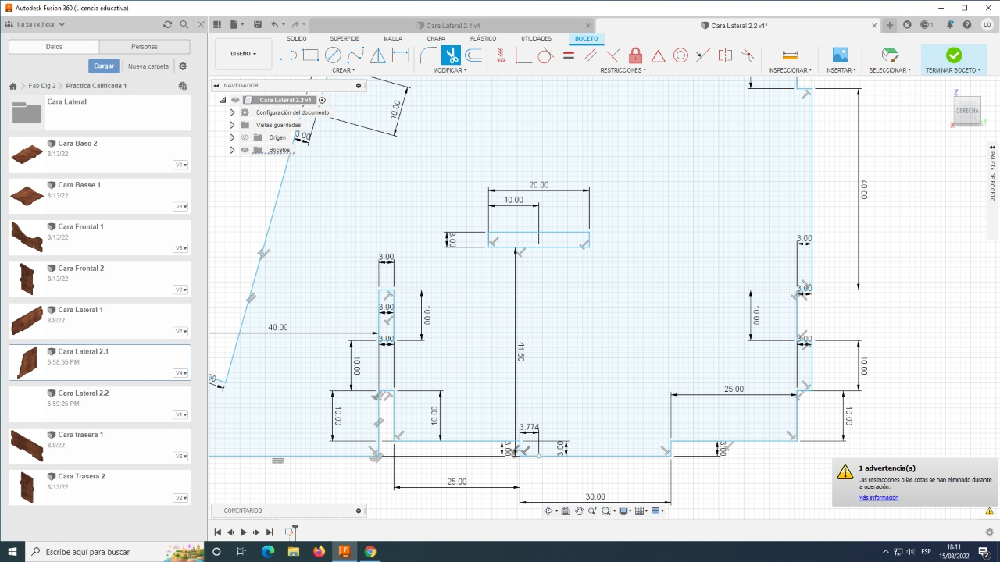The width and height of the screenshot is (1000, 562).
Task: Click the green Finish Sketch checkmark
Action: (x=954, y=55)
